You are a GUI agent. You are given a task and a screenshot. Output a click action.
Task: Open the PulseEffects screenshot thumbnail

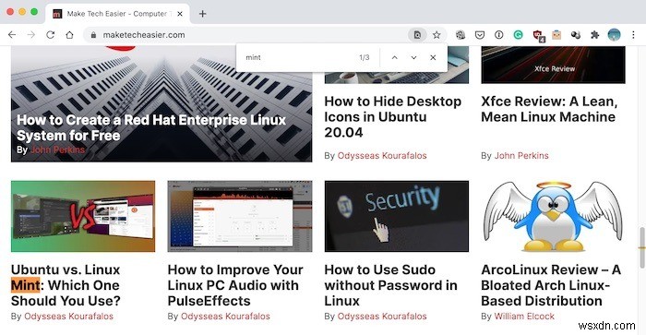(240, 216)
